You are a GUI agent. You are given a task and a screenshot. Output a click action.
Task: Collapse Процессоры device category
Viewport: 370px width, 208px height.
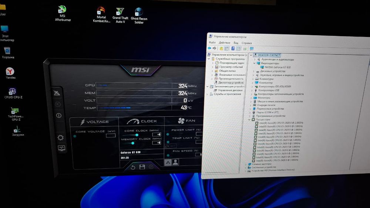[x=249, y=120]
